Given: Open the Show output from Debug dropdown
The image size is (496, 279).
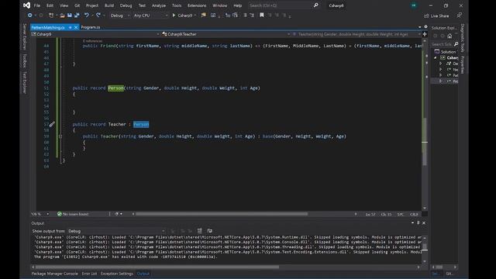Looking at the screenshot, I should pyautogui.click(x=116, y=231).
